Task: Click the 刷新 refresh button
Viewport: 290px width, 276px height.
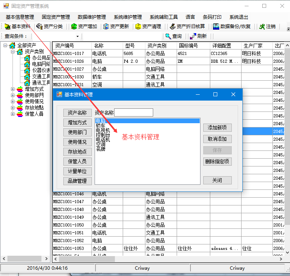Action: pos(198,36)
